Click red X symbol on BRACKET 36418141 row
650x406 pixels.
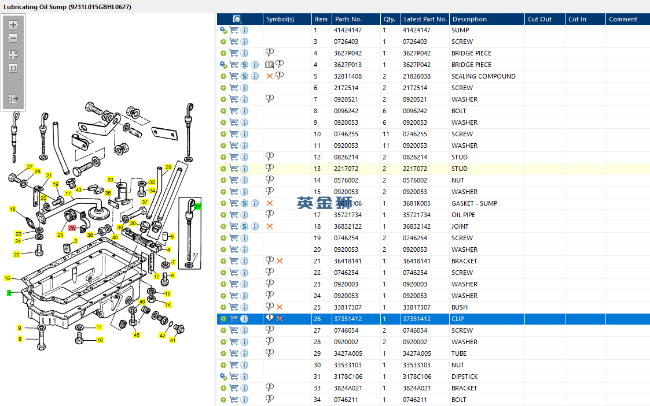click(280, 261)
